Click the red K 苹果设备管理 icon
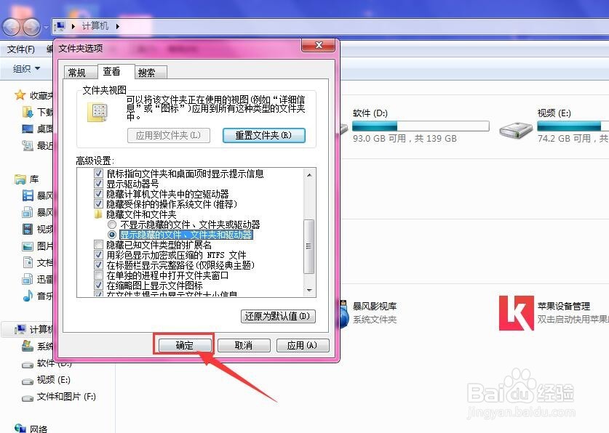The width and height of the screenshot is (609, 433). pyautogui.click(x=516, y=313)
